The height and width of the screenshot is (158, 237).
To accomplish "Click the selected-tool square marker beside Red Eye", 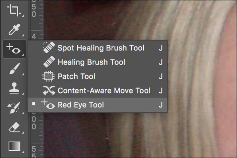I will tap(34, 104).
